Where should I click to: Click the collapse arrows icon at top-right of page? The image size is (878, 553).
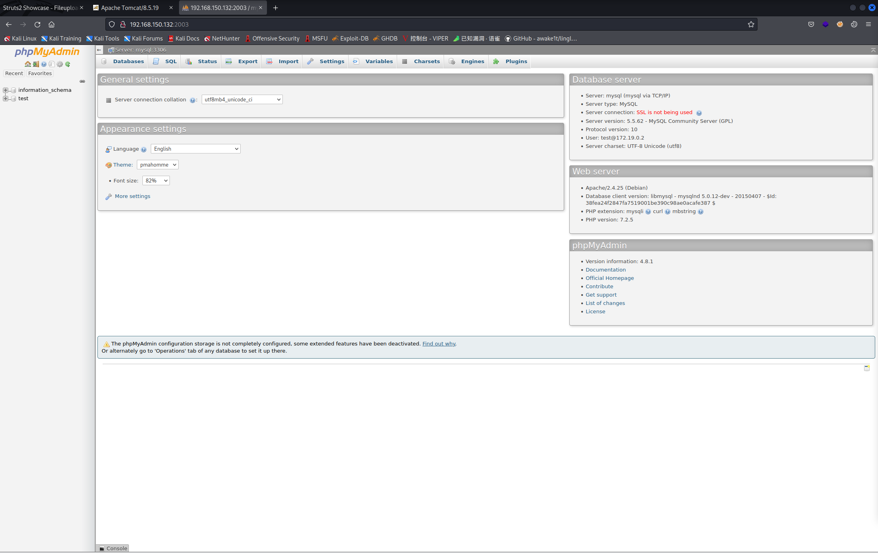coord(873,50)
